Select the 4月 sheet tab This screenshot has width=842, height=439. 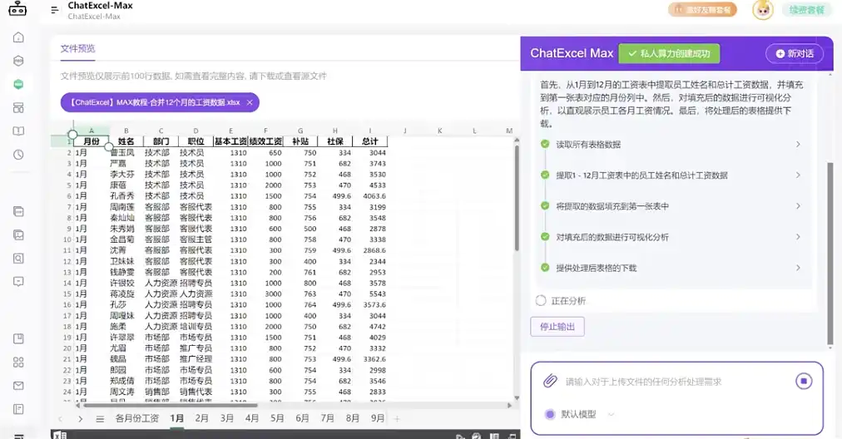tap(252, 418)
